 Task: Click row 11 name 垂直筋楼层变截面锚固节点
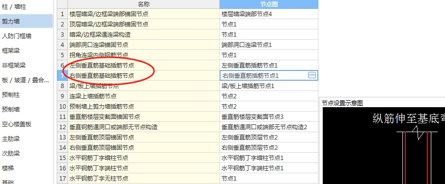pyautogui.click(x=144, y=116)
